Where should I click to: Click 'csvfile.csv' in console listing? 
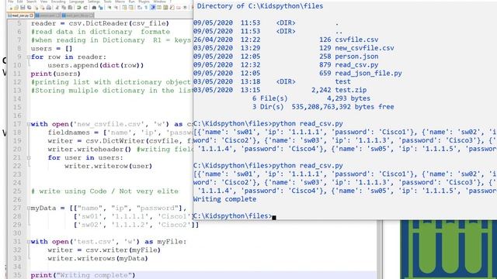[356, 40]
